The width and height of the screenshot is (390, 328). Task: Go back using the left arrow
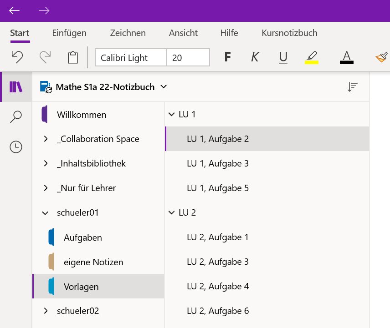[15, 10]
